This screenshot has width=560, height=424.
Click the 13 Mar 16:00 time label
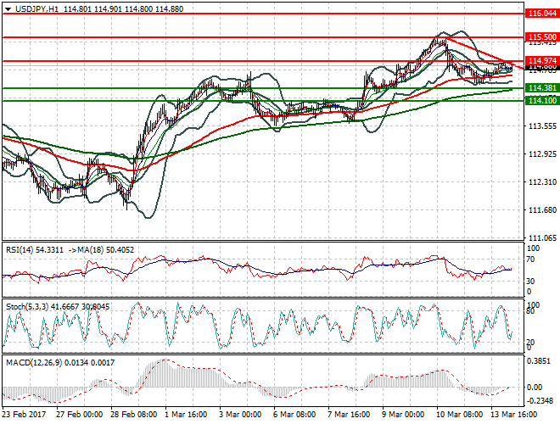[x=513, y=415]
